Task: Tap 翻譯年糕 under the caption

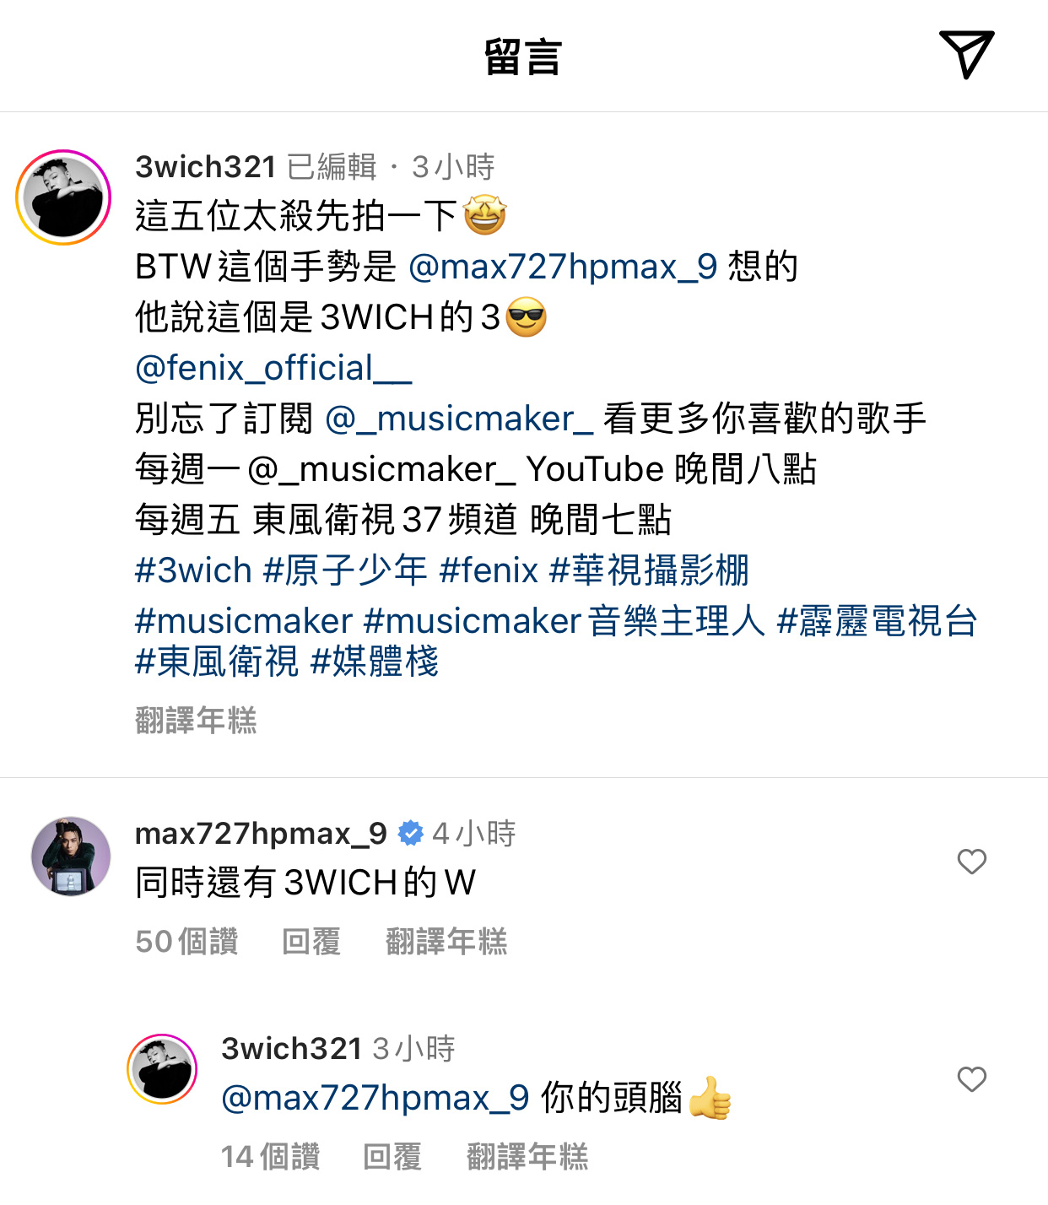Action: [x=196, y=721]
